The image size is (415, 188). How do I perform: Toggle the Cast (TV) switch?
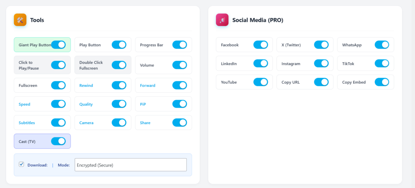58,141
